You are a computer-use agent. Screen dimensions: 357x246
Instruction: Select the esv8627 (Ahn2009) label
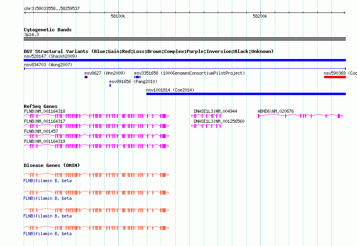pyautogui.click(x=105, y=73)
